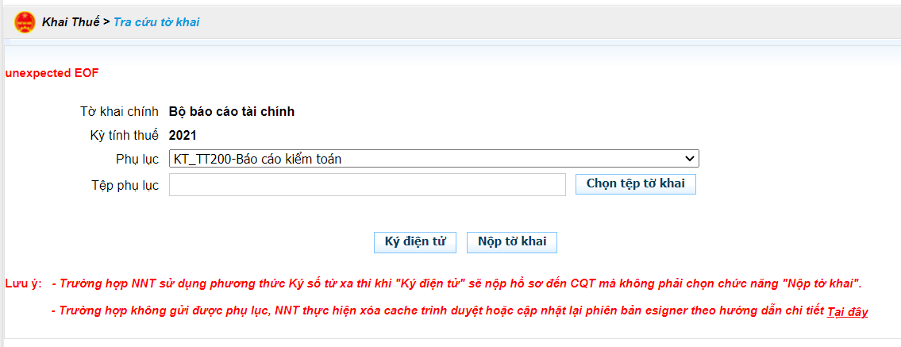Click the note about Ký số từ xa
The width and height of the screenshot is (901, 347).
[456, 283]
